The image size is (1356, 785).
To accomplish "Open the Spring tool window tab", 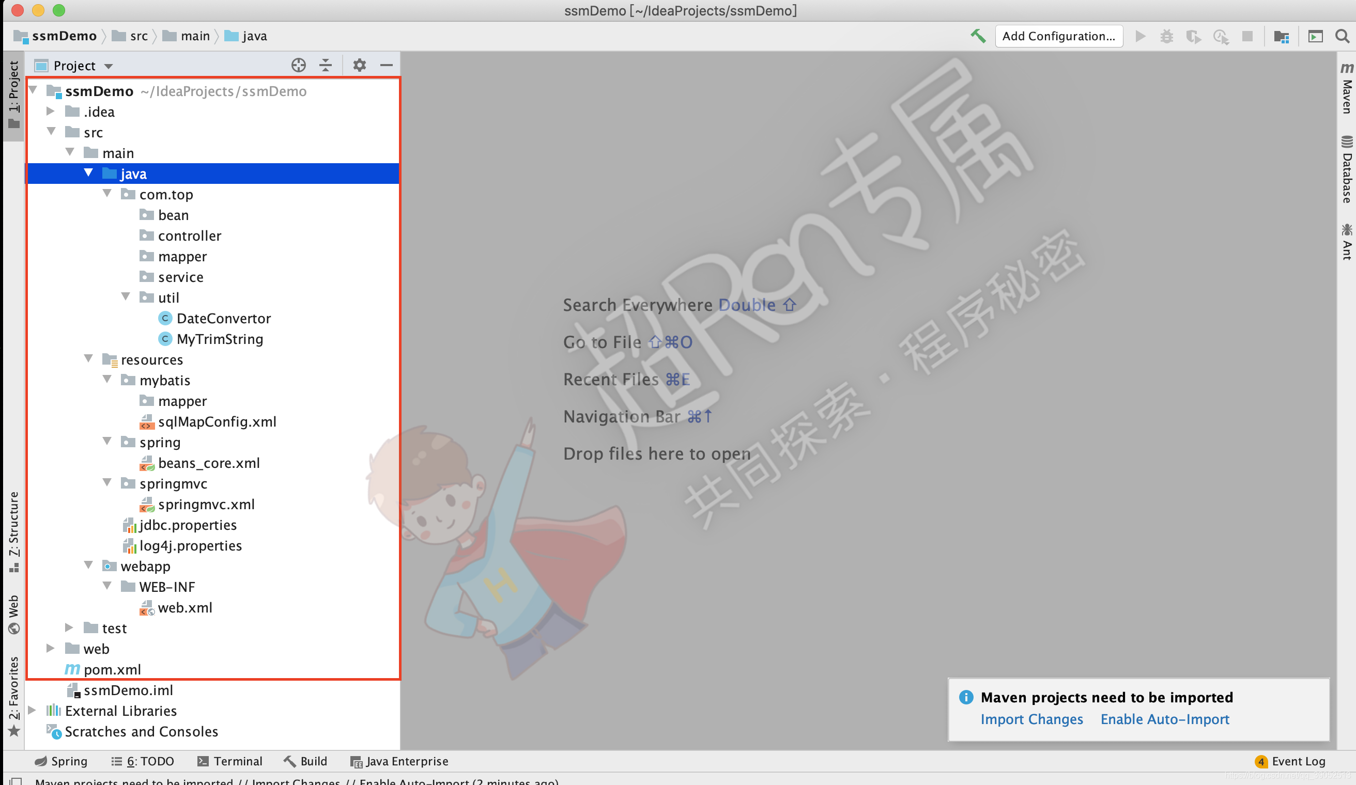I will [61, 761].
